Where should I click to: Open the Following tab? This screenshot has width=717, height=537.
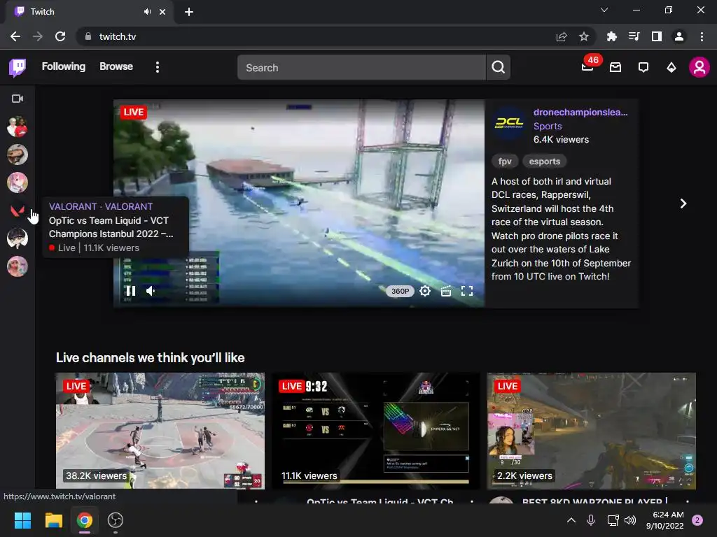pyautogui.click(x=64, y=66)
